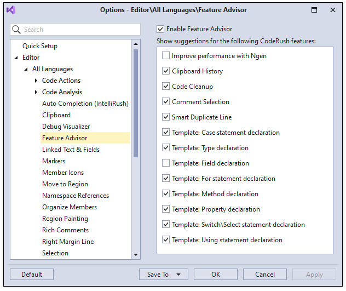Open Clipboard options page

56,115
